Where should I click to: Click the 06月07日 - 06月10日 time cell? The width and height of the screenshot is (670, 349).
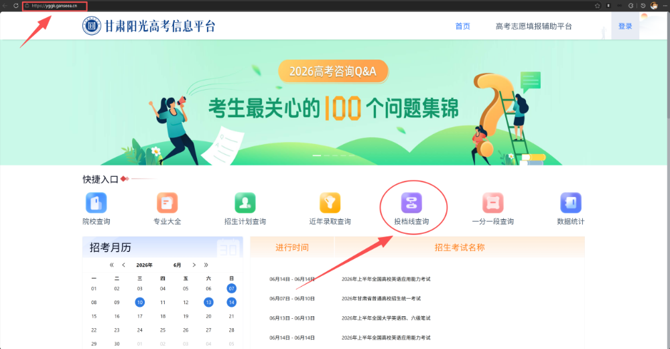tap(292, 298)
